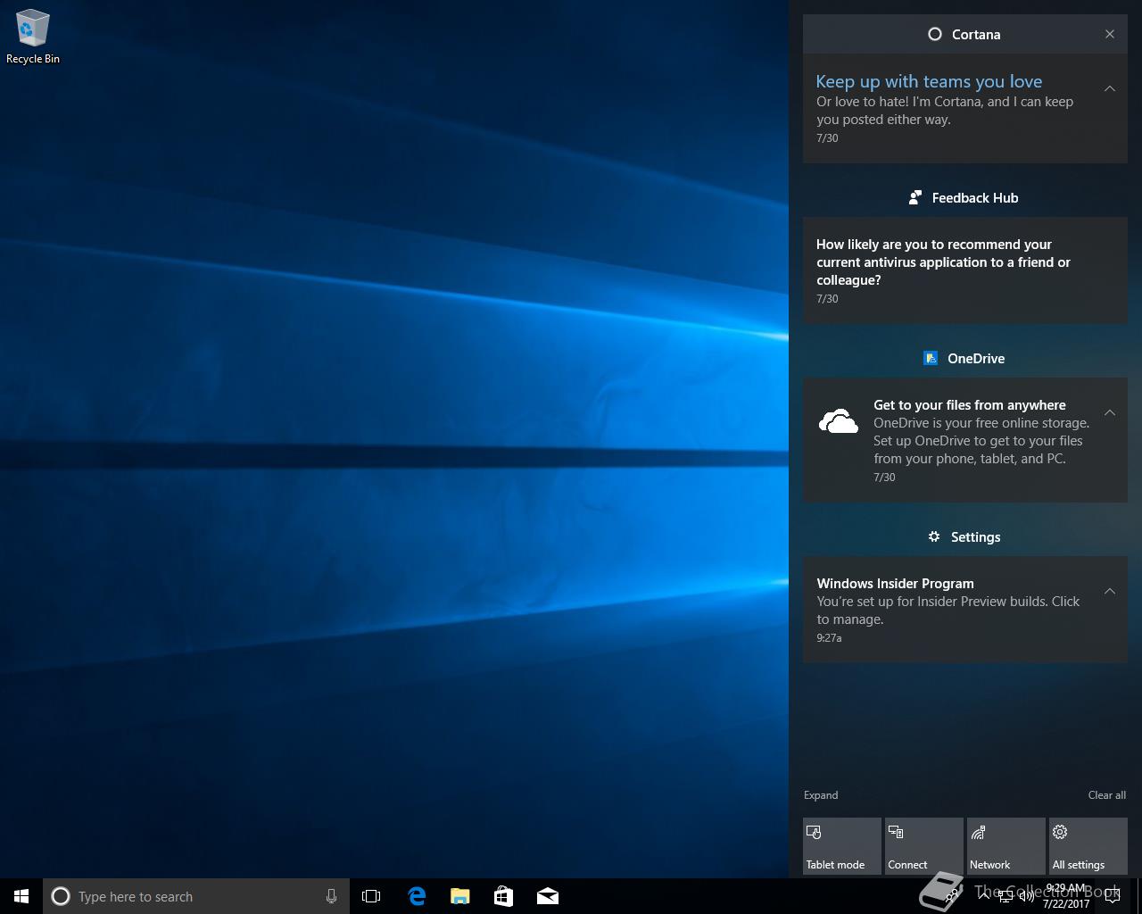Image resolution: width=1142 pixels, height=914 pixels.
Task: Click the Settings gear icon in the group header
Action: (x=934, y=537)
